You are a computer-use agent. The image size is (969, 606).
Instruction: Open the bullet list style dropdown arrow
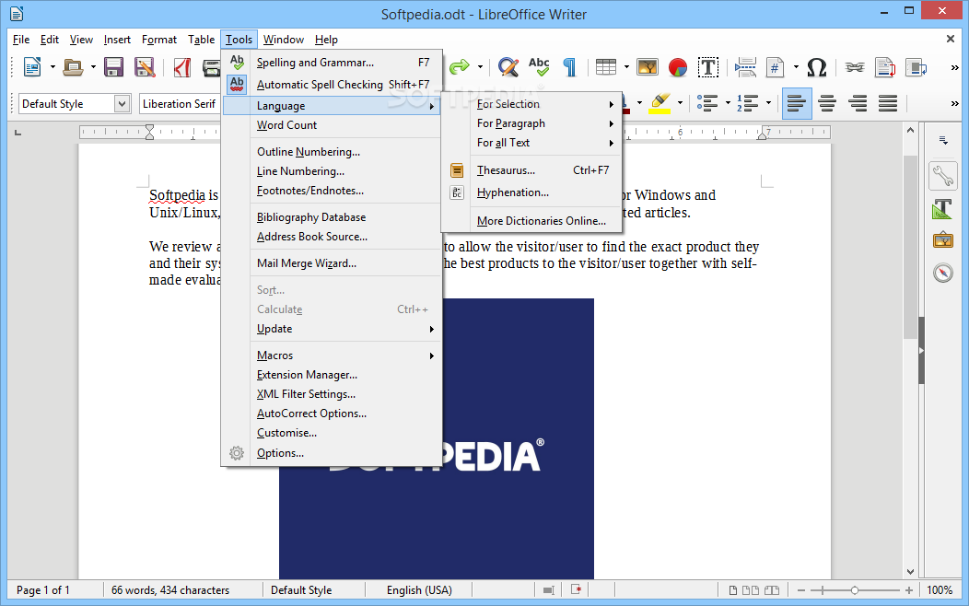(728, 102)
